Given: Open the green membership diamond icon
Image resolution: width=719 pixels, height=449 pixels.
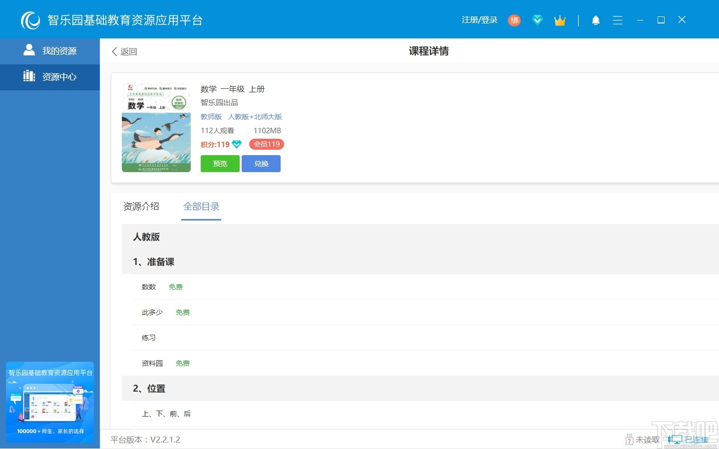Looking at the screenshot, I should 537,20.
